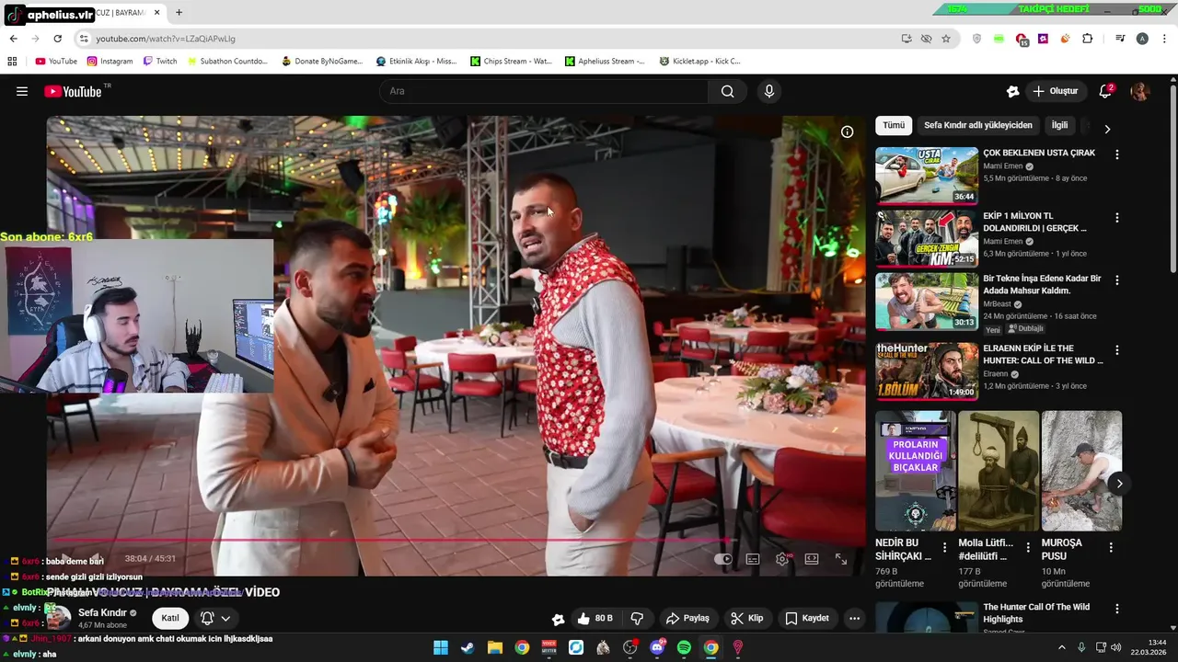1178x662 pixels.
Task: Open Instagram bookmark
Action: [110, 62]
